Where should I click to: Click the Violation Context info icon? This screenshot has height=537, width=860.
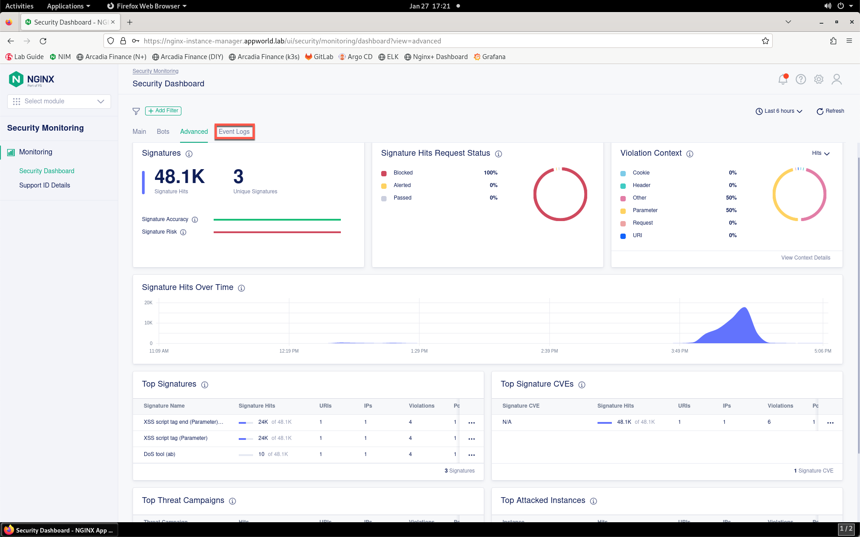coord(690,154)
